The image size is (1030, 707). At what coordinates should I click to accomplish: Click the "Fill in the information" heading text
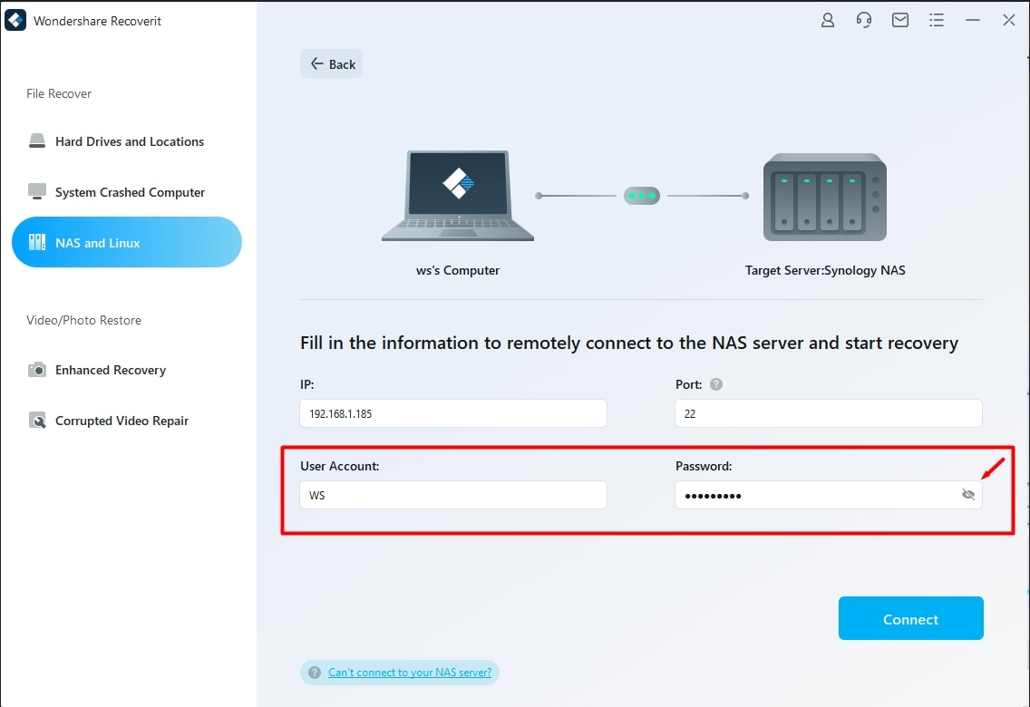point(629,343)
